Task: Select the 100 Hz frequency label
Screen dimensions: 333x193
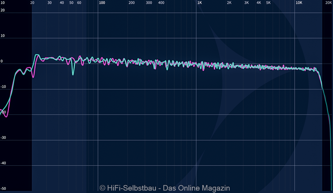Action: tap(102, 3)
